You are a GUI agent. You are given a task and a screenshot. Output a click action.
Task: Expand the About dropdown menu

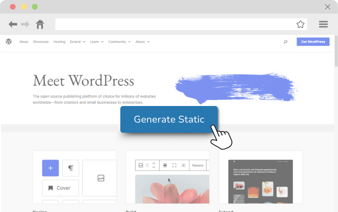(x=142, y=42)
